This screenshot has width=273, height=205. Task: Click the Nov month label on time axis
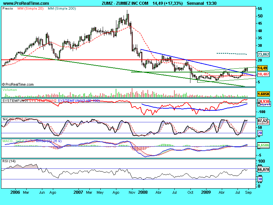pyautogui.click(x=132, y=192)
